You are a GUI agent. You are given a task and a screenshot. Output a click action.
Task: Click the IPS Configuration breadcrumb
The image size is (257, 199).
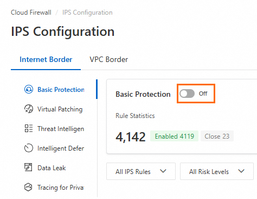[87, 13]
